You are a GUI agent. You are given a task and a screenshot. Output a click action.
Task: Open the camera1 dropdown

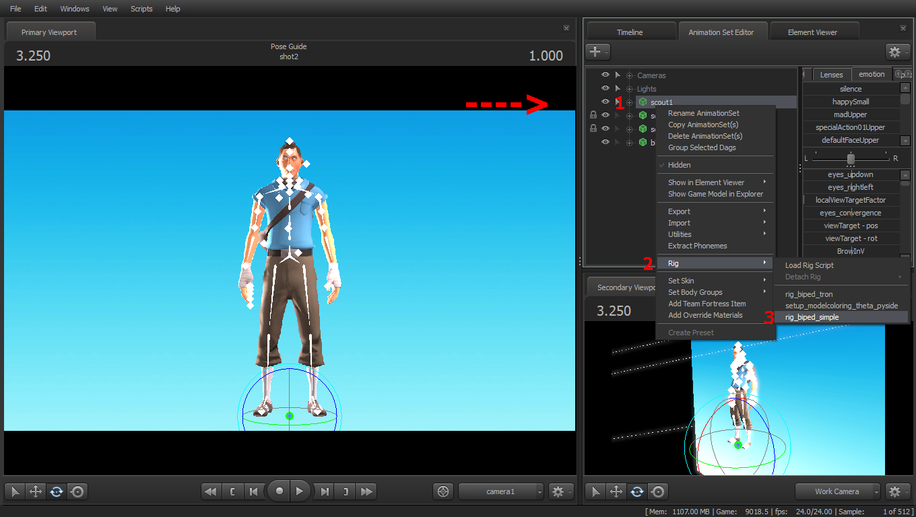(501, 491)
